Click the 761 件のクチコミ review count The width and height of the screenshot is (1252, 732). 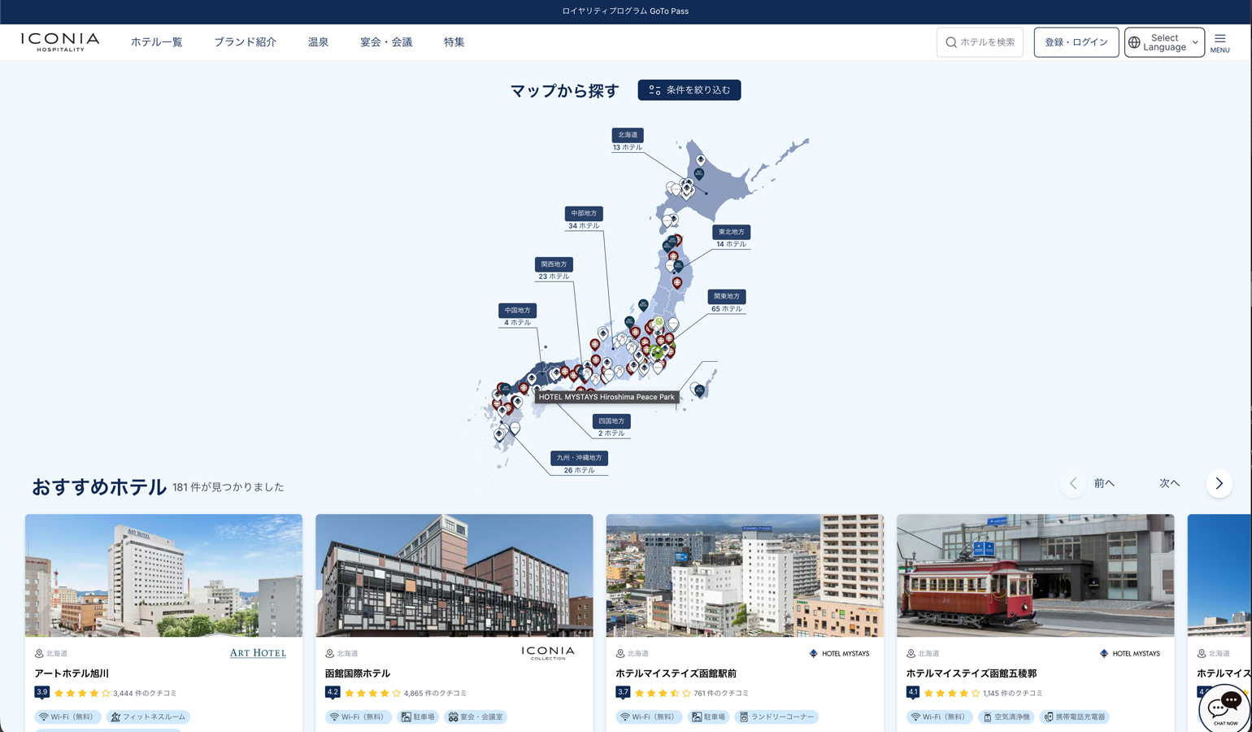click(x=721, y=694)
